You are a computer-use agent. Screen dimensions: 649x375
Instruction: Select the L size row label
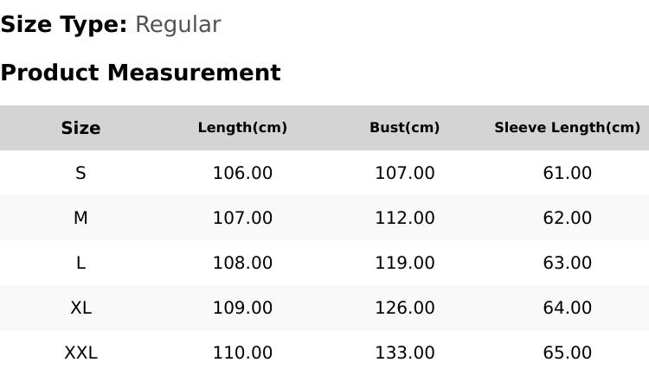[80, 263]
